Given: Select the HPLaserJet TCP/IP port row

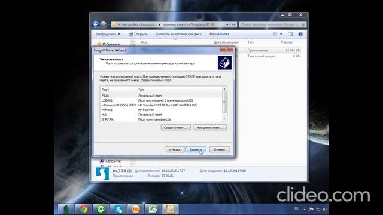Looking at the screenshot, I should [161, 105].
